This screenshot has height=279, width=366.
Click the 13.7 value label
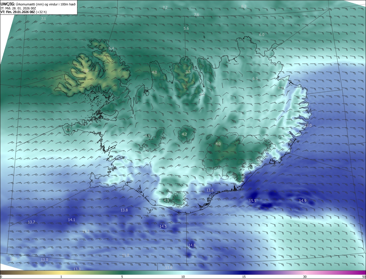click(31, 222)
